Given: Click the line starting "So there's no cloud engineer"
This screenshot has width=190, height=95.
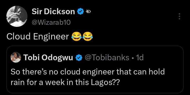Looking at the screenshot, I should [88, 72].
